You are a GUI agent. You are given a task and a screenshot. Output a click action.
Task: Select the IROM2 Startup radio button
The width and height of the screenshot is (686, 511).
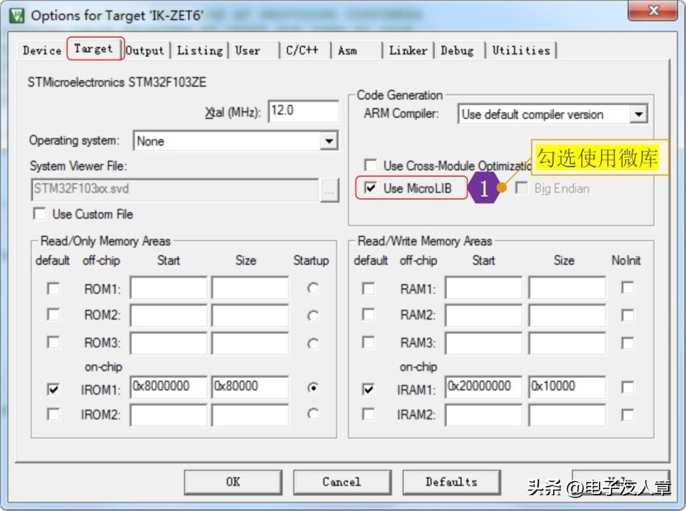[313, 414]
